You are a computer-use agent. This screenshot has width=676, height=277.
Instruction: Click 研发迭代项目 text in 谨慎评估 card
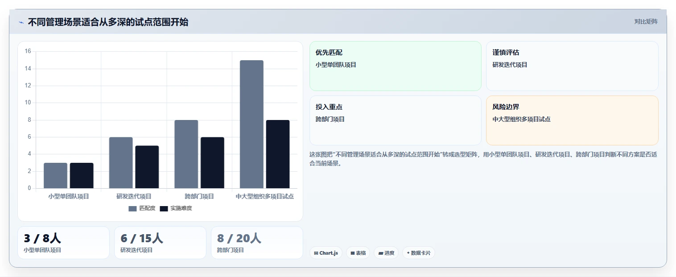point(510,65)
